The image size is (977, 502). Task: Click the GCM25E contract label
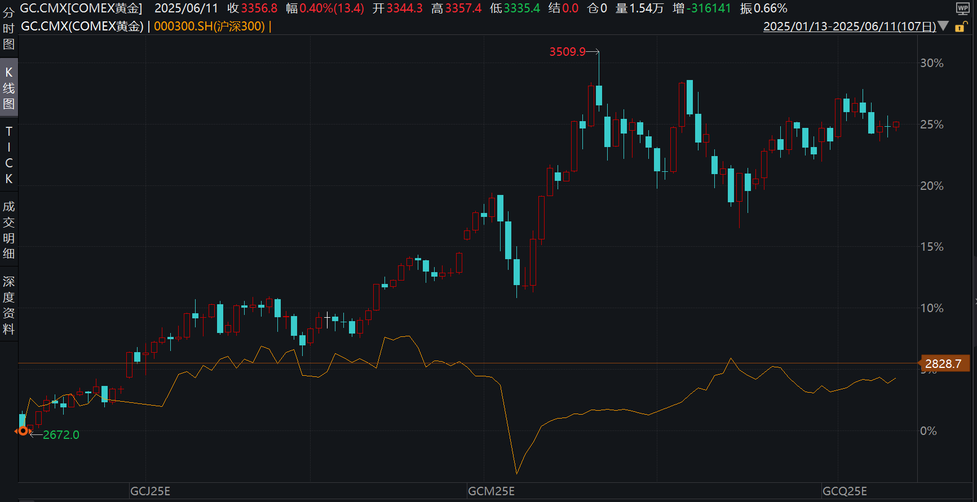(492, 491)
